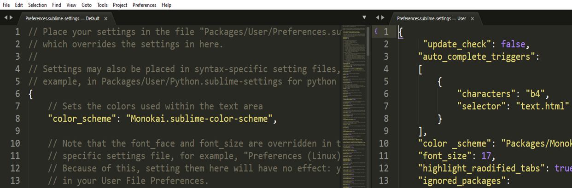Image resolution: width=572 pixels, height=188 pixels.
Task: Place cursor on "color_scheme" key in Default pane
Action: [80, 119]
